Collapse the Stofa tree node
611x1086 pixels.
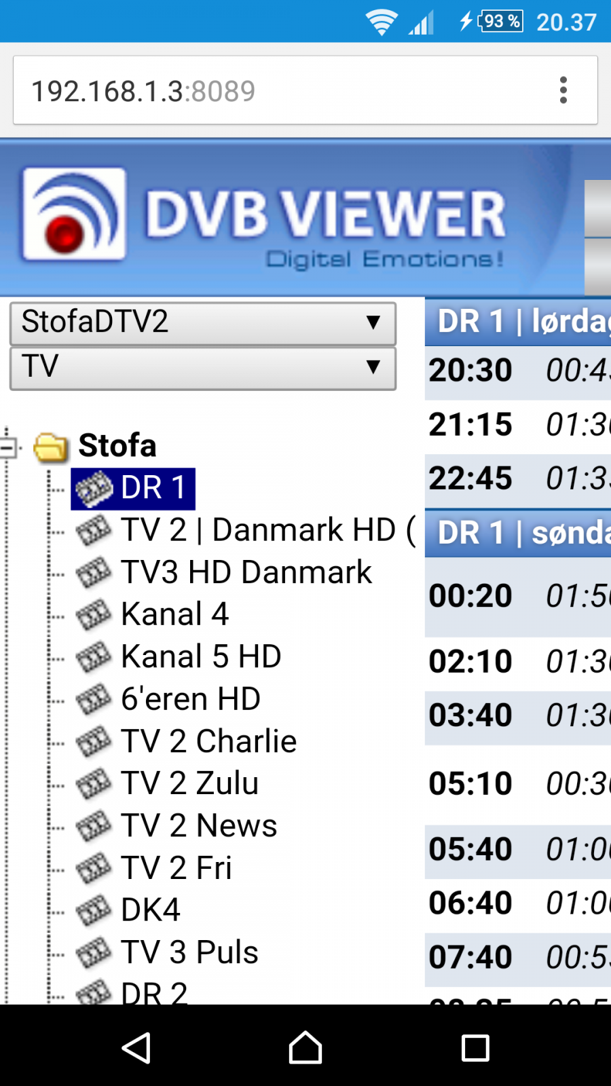tap(9, 447)
